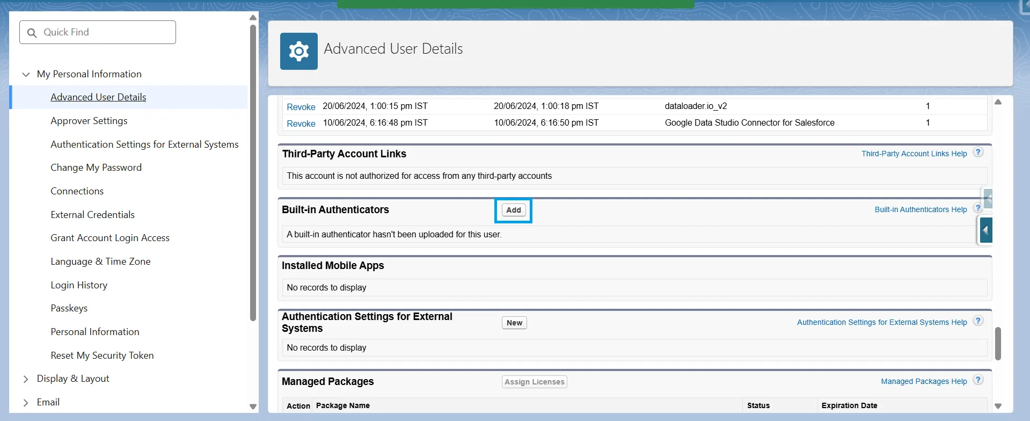Click the Quick Find search magnifier icon
The width and height of the screenshot is (1030, 421).
coord(32,33)
